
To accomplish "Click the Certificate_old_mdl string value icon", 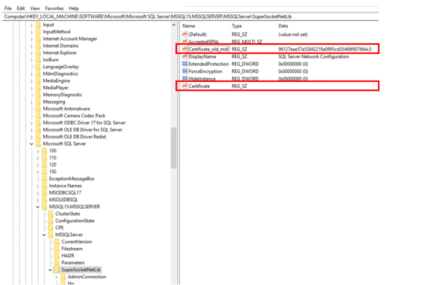I will coord(185,49).
